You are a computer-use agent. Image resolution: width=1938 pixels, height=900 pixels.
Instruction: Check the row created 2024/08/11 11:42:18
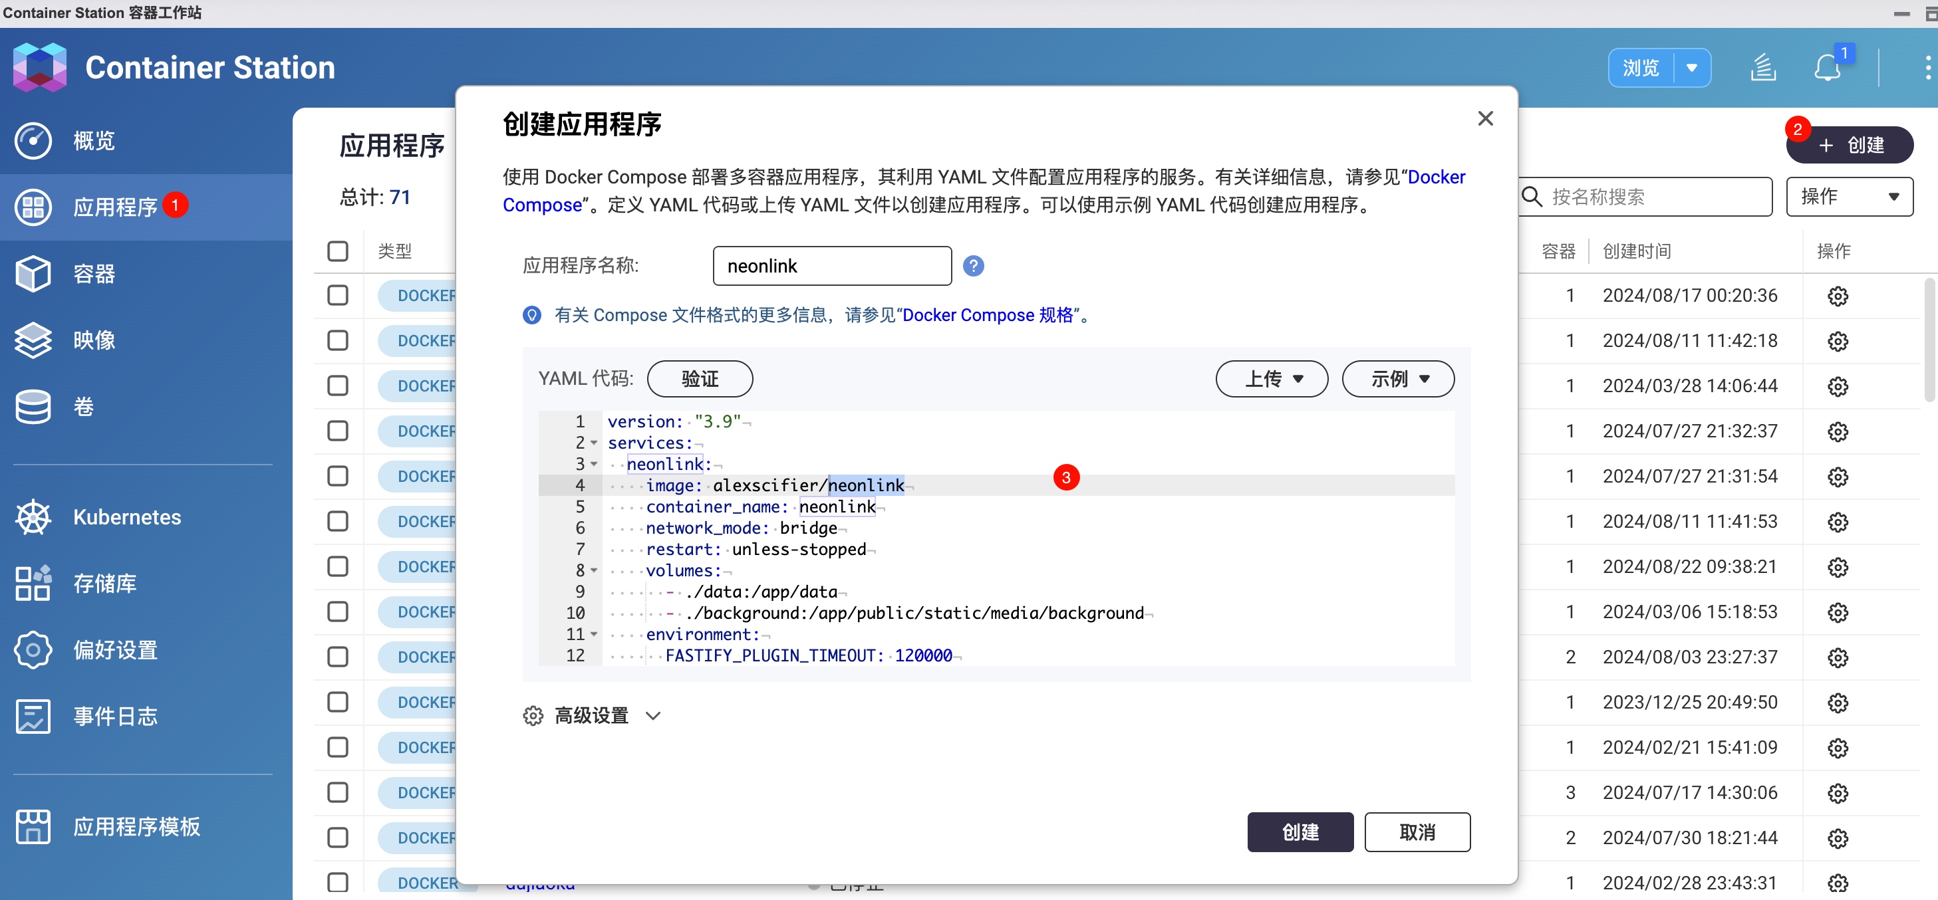[x=338, y=340]
